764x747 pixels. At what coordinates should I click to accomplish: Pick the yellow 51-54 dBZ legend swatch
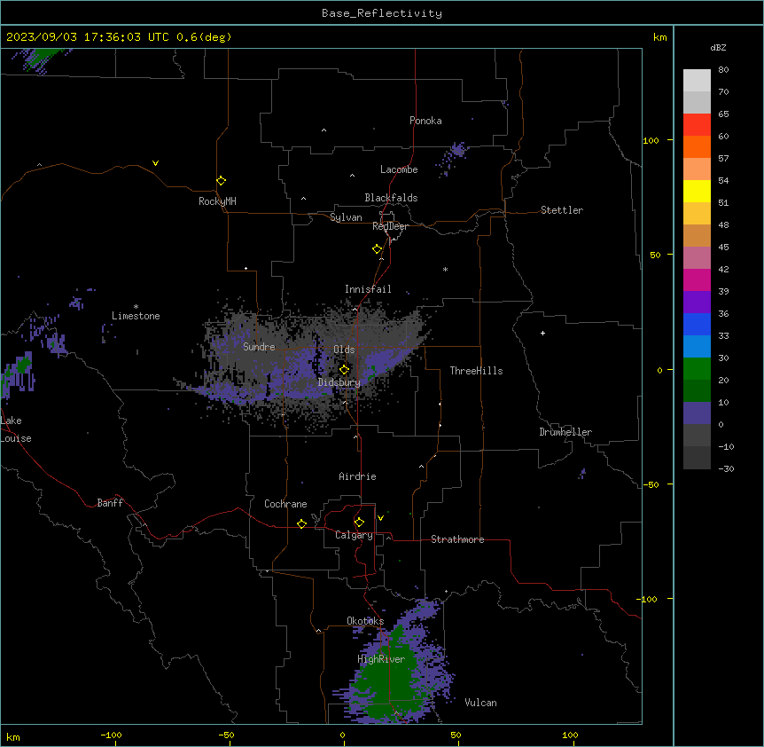point(697,191)
